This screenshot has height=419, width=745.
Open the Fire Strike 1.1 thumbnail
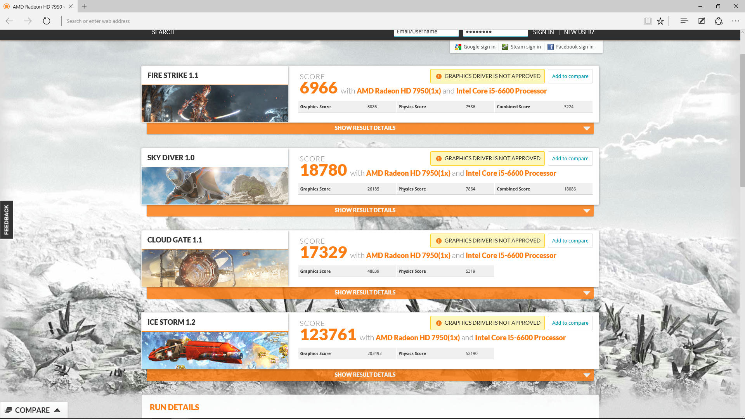click(215, 104)
